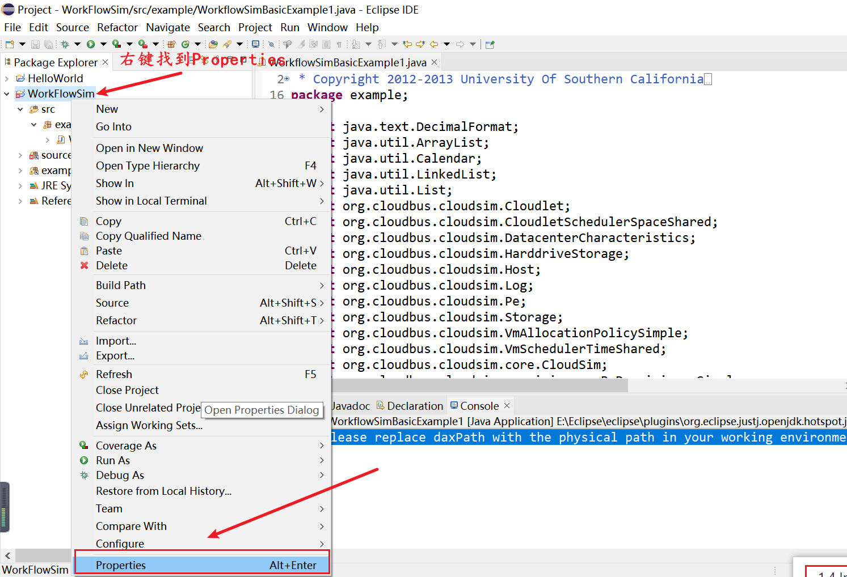
Task: Select Run As in the context menu
Action: (x=202, y=460)
